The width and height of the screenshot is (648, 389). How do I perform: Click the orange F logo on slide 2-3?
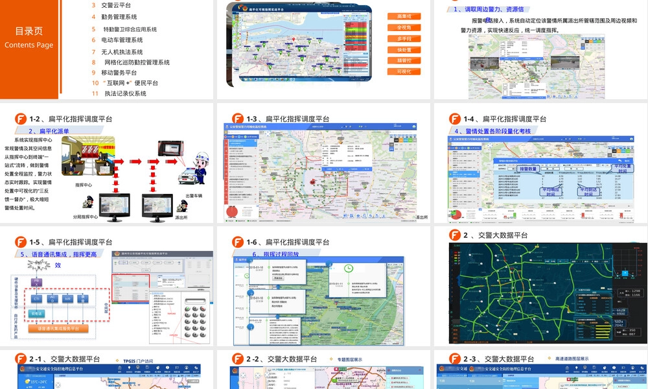point(455,359)
